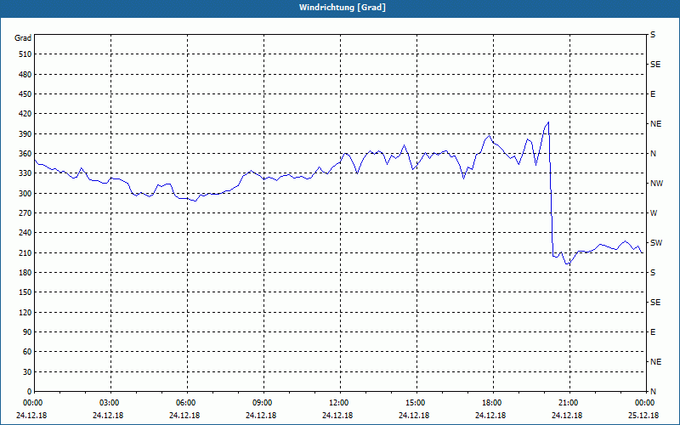Click the 03:00 time label

pos(110,403)
